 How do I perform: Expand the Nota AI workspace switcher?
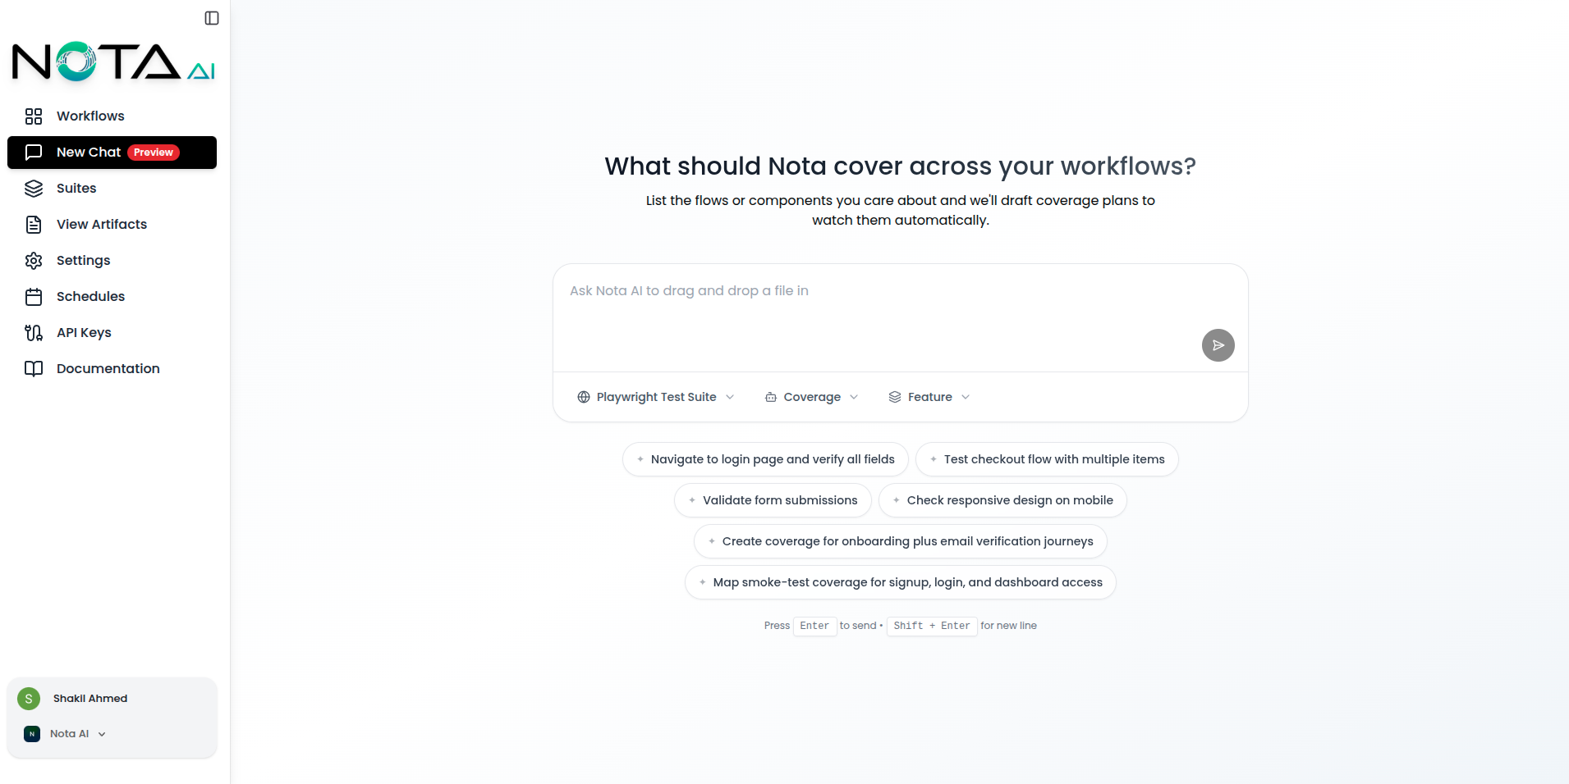click(101, 733)
